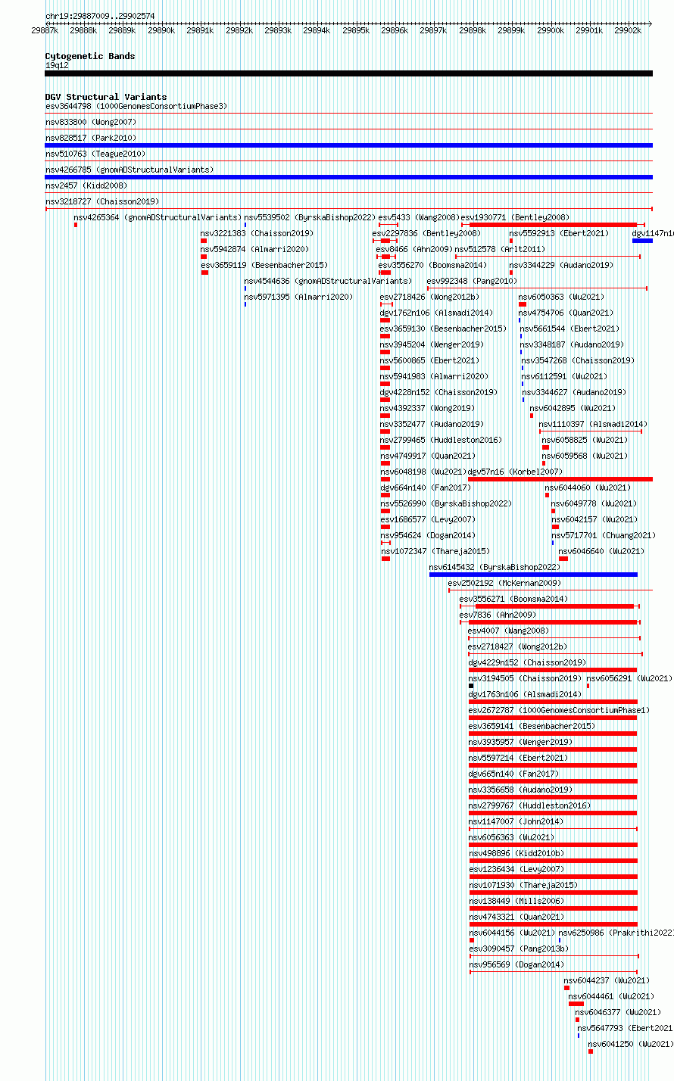The width and height of the screenshot is (674, 1081).
Task: Click the black 19q12 cytogenetic band bar
Action: click(x=348, y=73)
